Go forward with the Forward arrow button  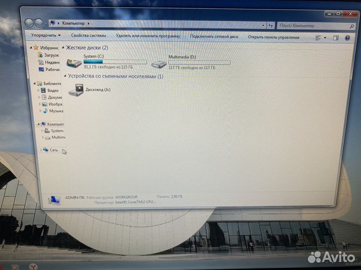click(x=39, y=22)
